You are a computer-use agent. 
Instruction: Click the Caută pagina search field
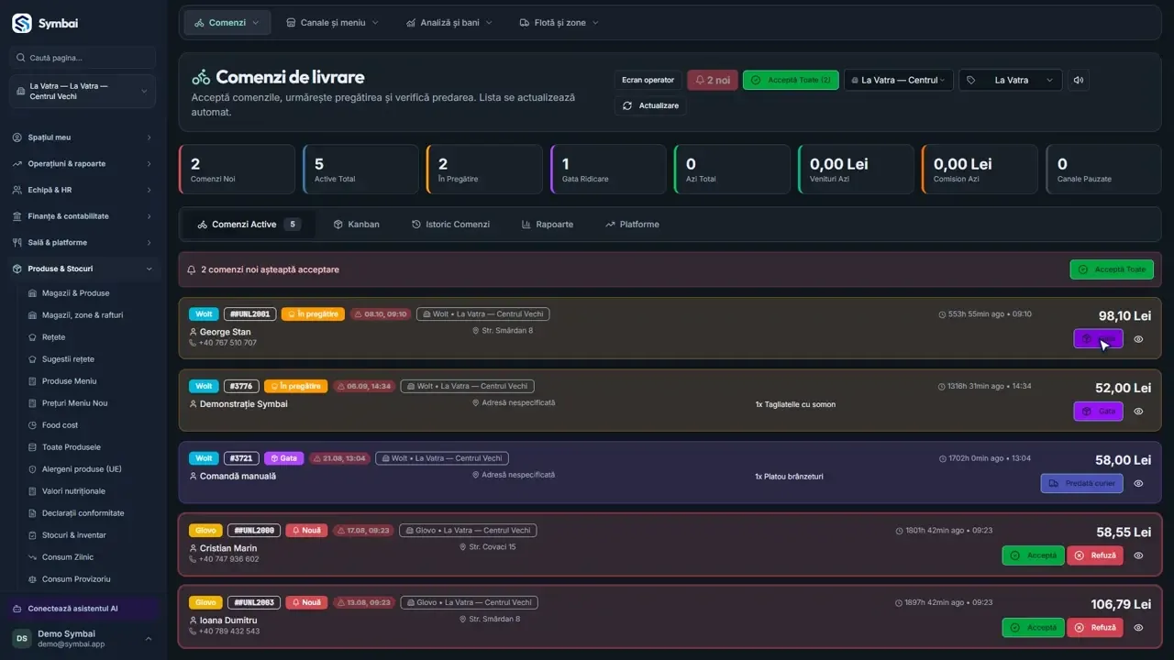coord(83,58)
